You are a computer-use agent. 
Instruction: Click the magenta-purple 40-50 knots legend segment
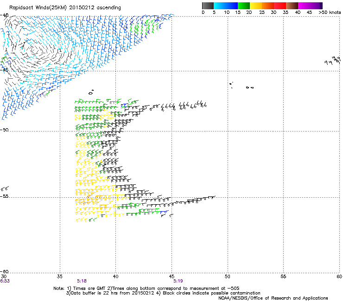[x=310, y=6]
